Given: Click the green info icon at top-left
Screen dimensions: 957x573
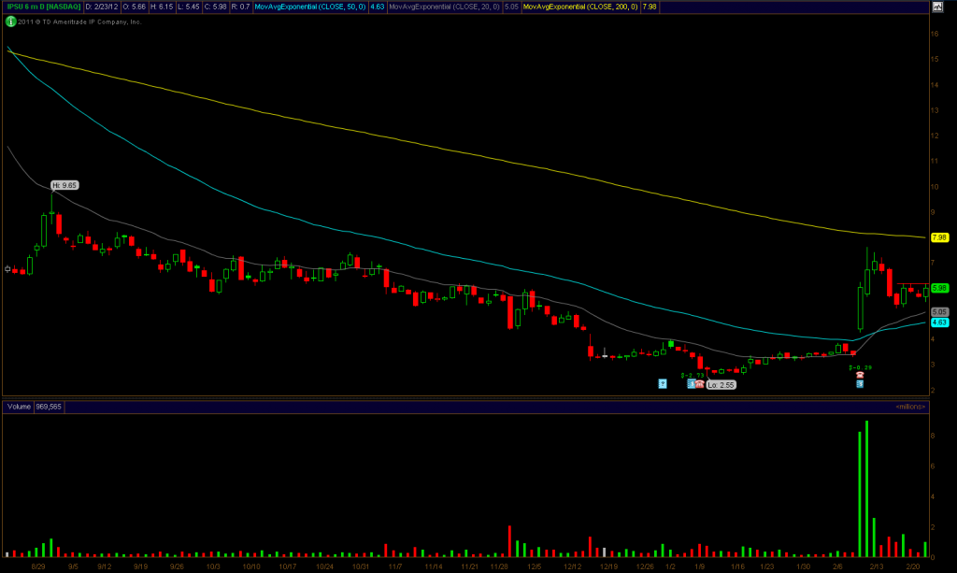Looking at the screenshot, I should [10, 21].
